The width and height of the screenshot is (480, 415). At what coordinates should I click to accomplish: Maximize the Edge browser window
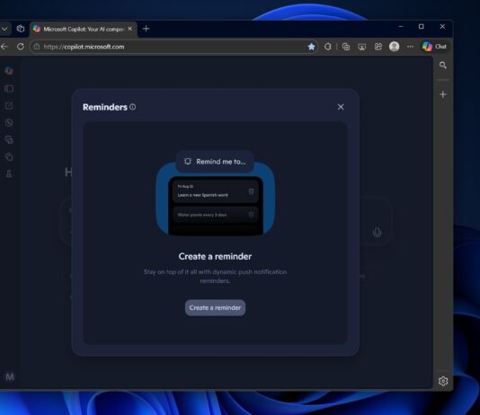tap(422, 27)
